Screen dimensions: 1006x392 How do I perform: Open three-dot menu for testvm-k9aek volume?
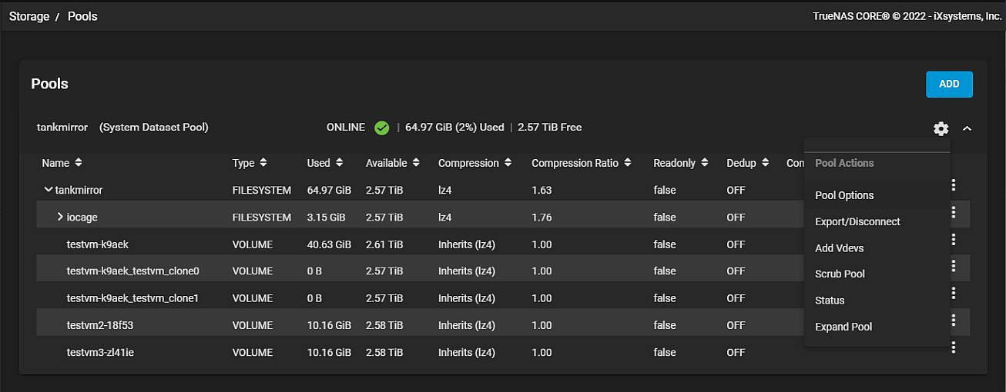[x=954, y=239]
